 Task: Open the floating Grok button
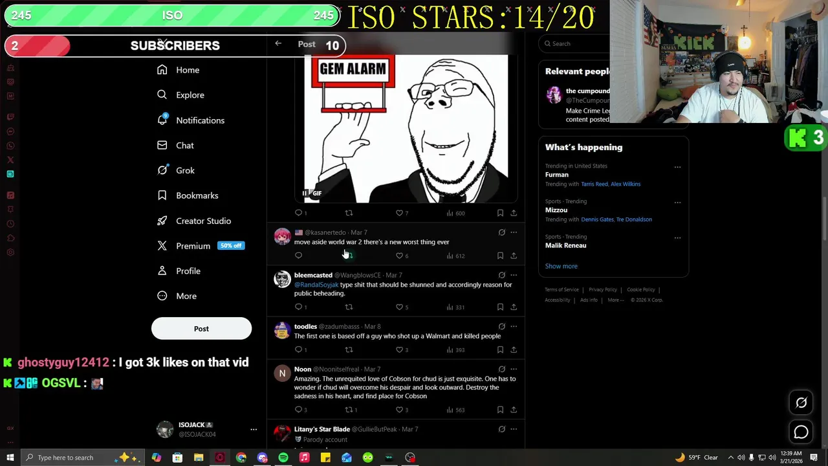point(801,403)
